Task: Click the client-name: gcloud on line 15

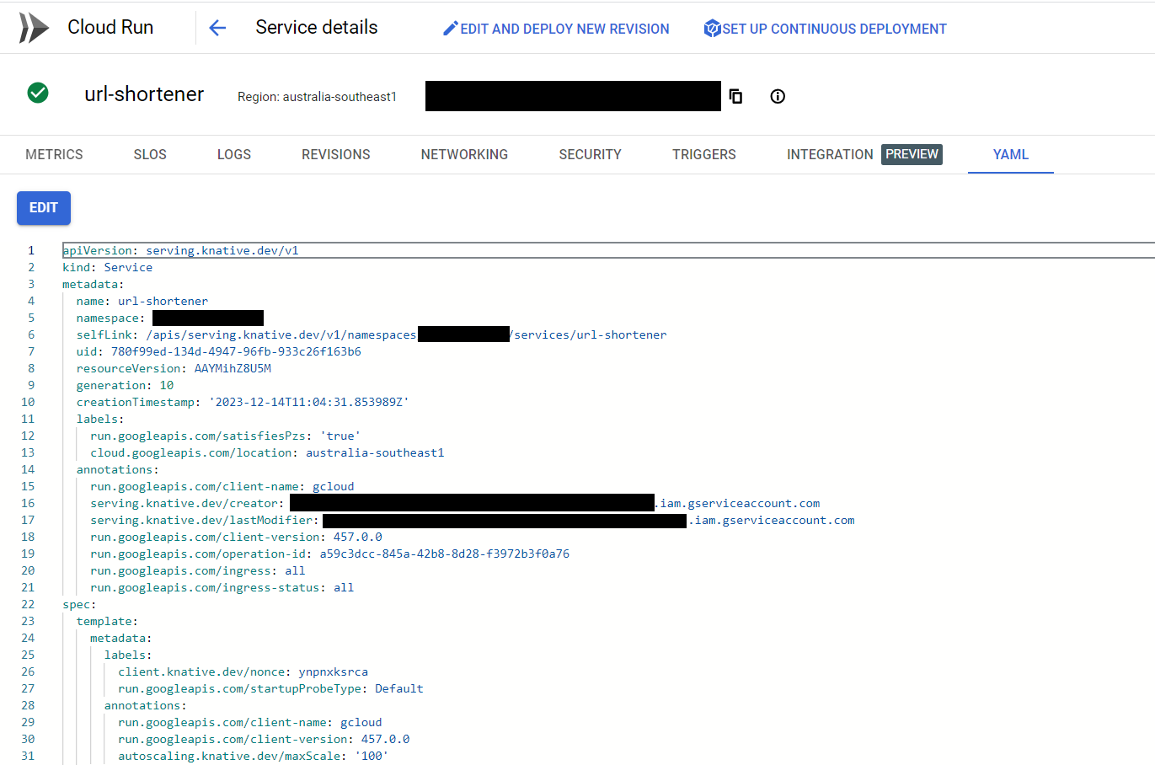Action: (x=222, y=486)
